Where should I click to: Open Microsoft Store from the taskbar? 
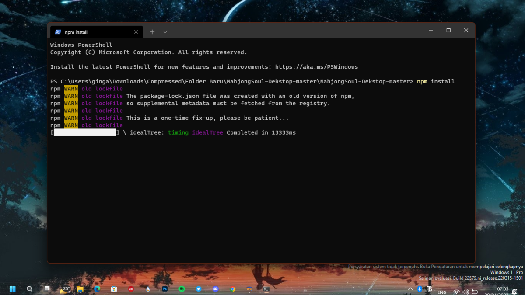(x=114, y=289)
